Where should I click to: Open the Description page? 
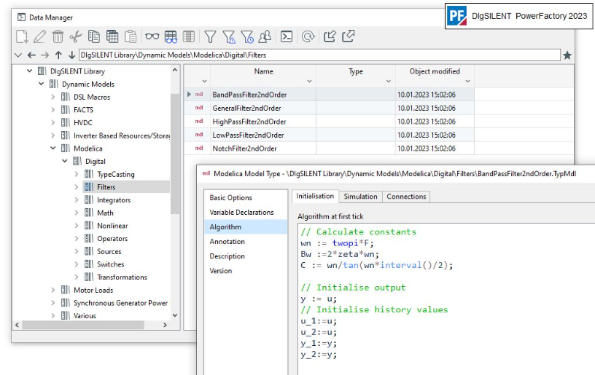click(227, 256)
